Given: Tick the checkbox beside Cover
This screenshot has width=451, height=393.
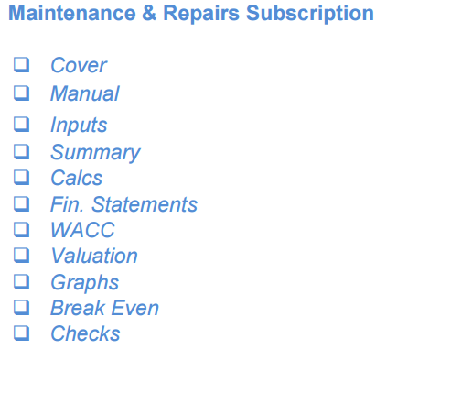Looking at the screenshot, I should click(22, 64).
